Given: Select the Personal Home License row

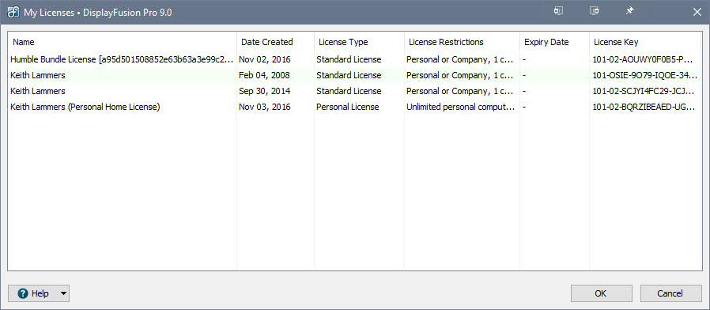Looking at the screenshot, I should pyautogui.click(x=354, y=107).
